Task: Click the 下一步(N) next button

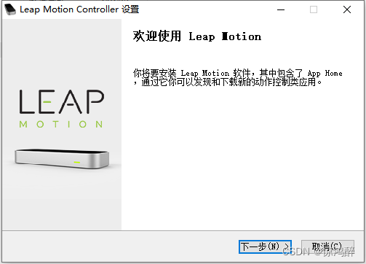Action: (x=265, y=246)
